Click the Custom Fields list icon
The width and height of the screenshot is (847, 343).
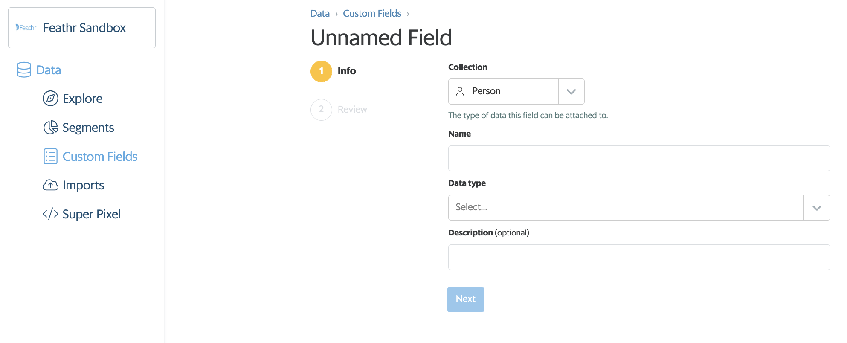(x=50, y=157)
